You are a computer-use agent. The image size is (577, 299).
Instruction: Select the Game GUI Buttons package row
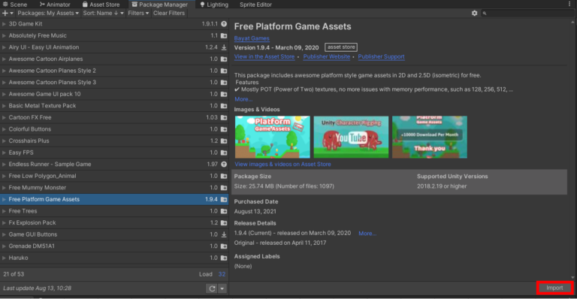click(x=114, y=234)
